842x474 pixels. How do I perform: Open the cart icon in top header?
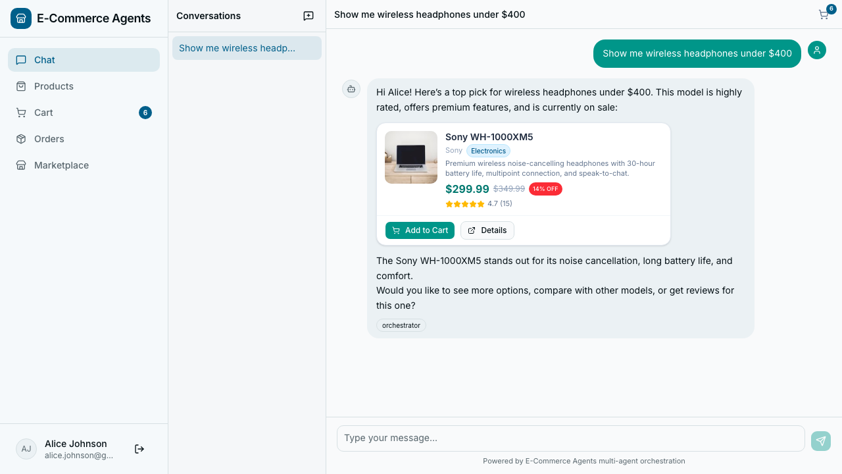pyautogui.click(x=824, y=14)
